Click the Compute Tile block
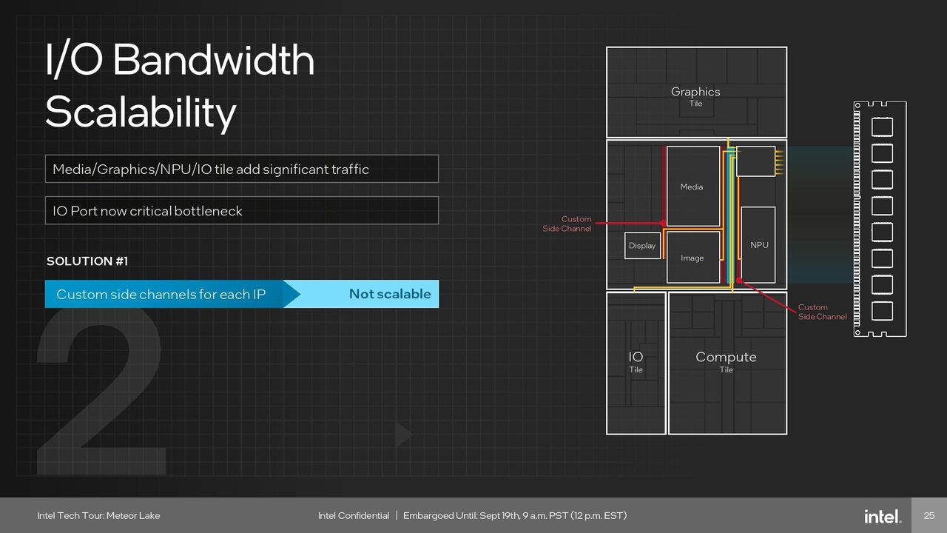Viewport: 947px width, 533px height. tap(727, 363)
